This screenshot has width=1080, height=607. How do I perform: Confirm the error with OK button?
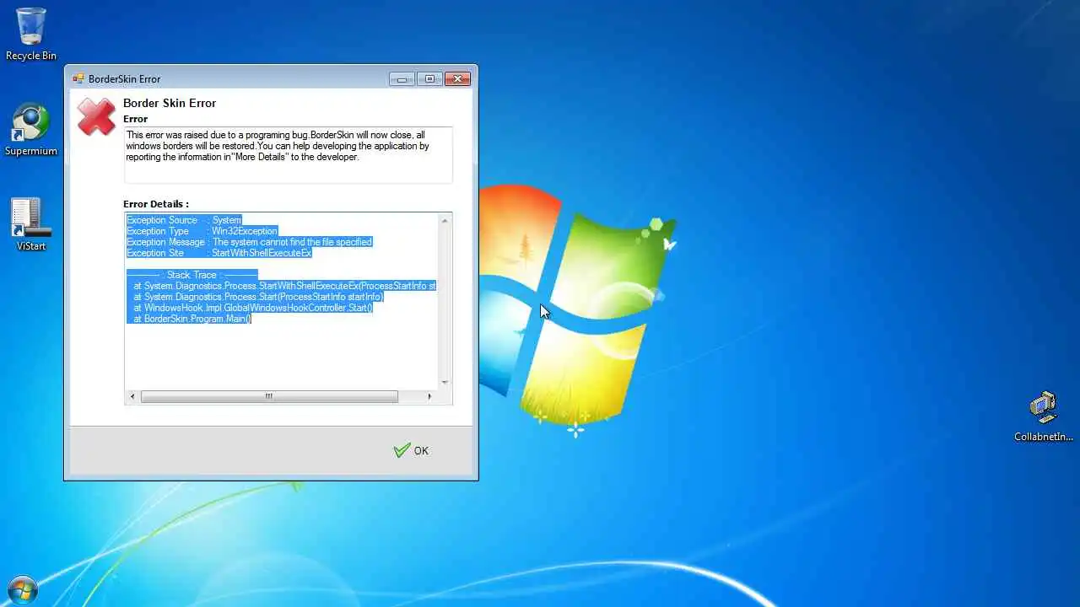(x=411, y=451)
